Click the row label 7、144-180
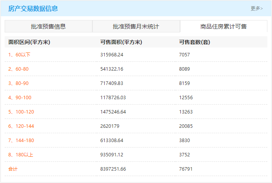The image size is (272, 183). (x=21, y=141)
